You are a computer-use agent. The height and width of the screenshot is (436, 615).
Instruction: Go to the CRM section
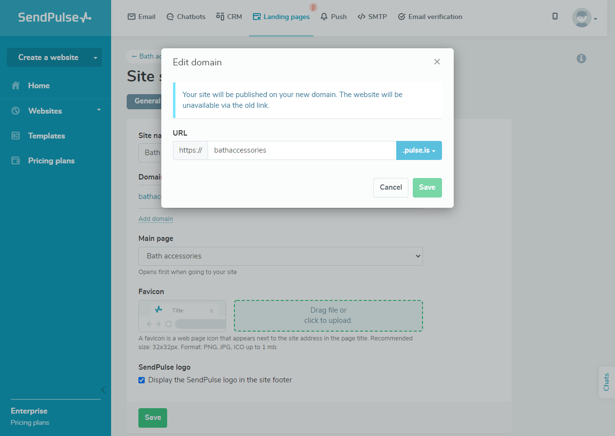click(x=229, y=17)
